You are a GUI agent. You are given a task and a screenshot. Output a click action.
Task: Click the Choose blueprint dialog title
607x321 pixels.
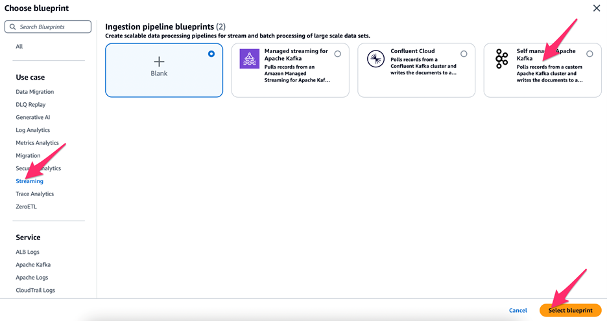click(x=36, y=8)
